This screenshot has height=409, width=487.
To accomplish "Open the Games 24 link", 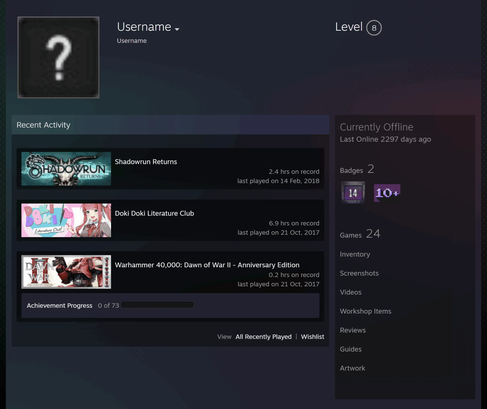I will [x=360, y=234].
